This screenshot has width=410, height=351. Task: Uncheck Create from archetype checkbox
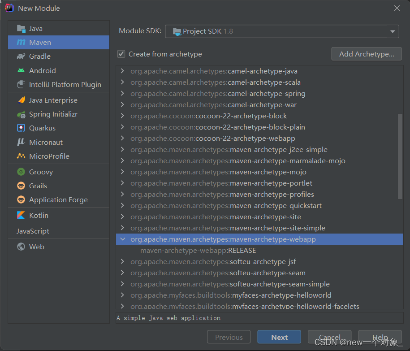121,54
